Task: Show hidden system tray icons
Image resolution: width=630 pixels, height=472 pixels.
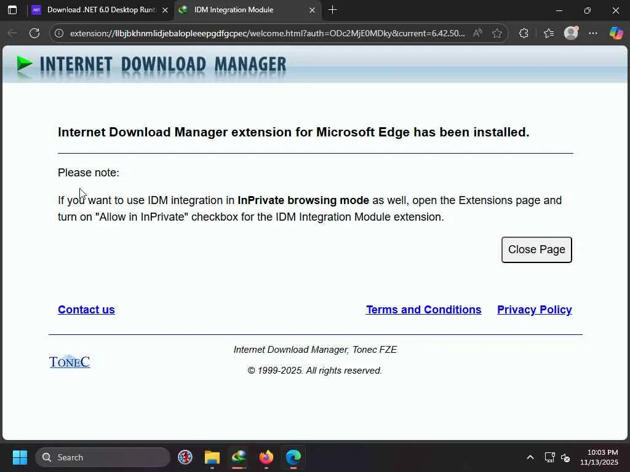Action: [530, 457]
